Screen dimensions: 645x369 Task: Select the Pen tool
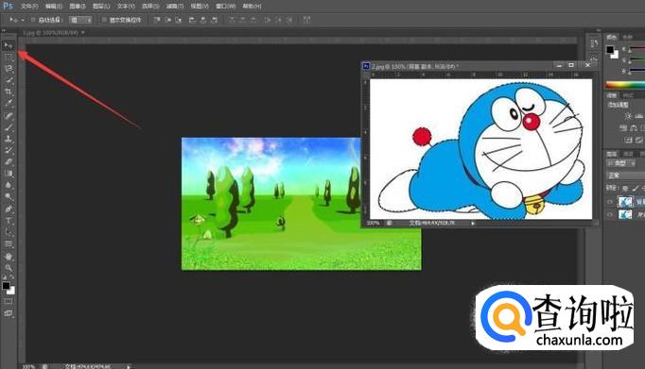pyautogui.click(x=9, y=209)
